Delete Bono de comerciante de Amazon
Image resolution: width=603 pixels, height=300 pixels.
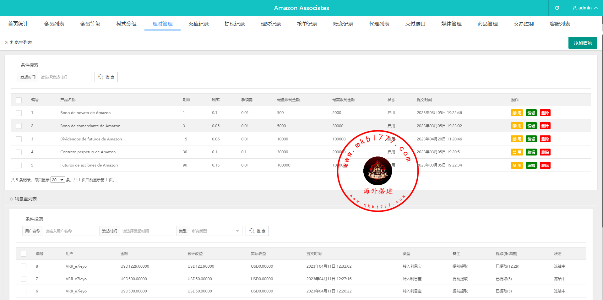[545, 126]
